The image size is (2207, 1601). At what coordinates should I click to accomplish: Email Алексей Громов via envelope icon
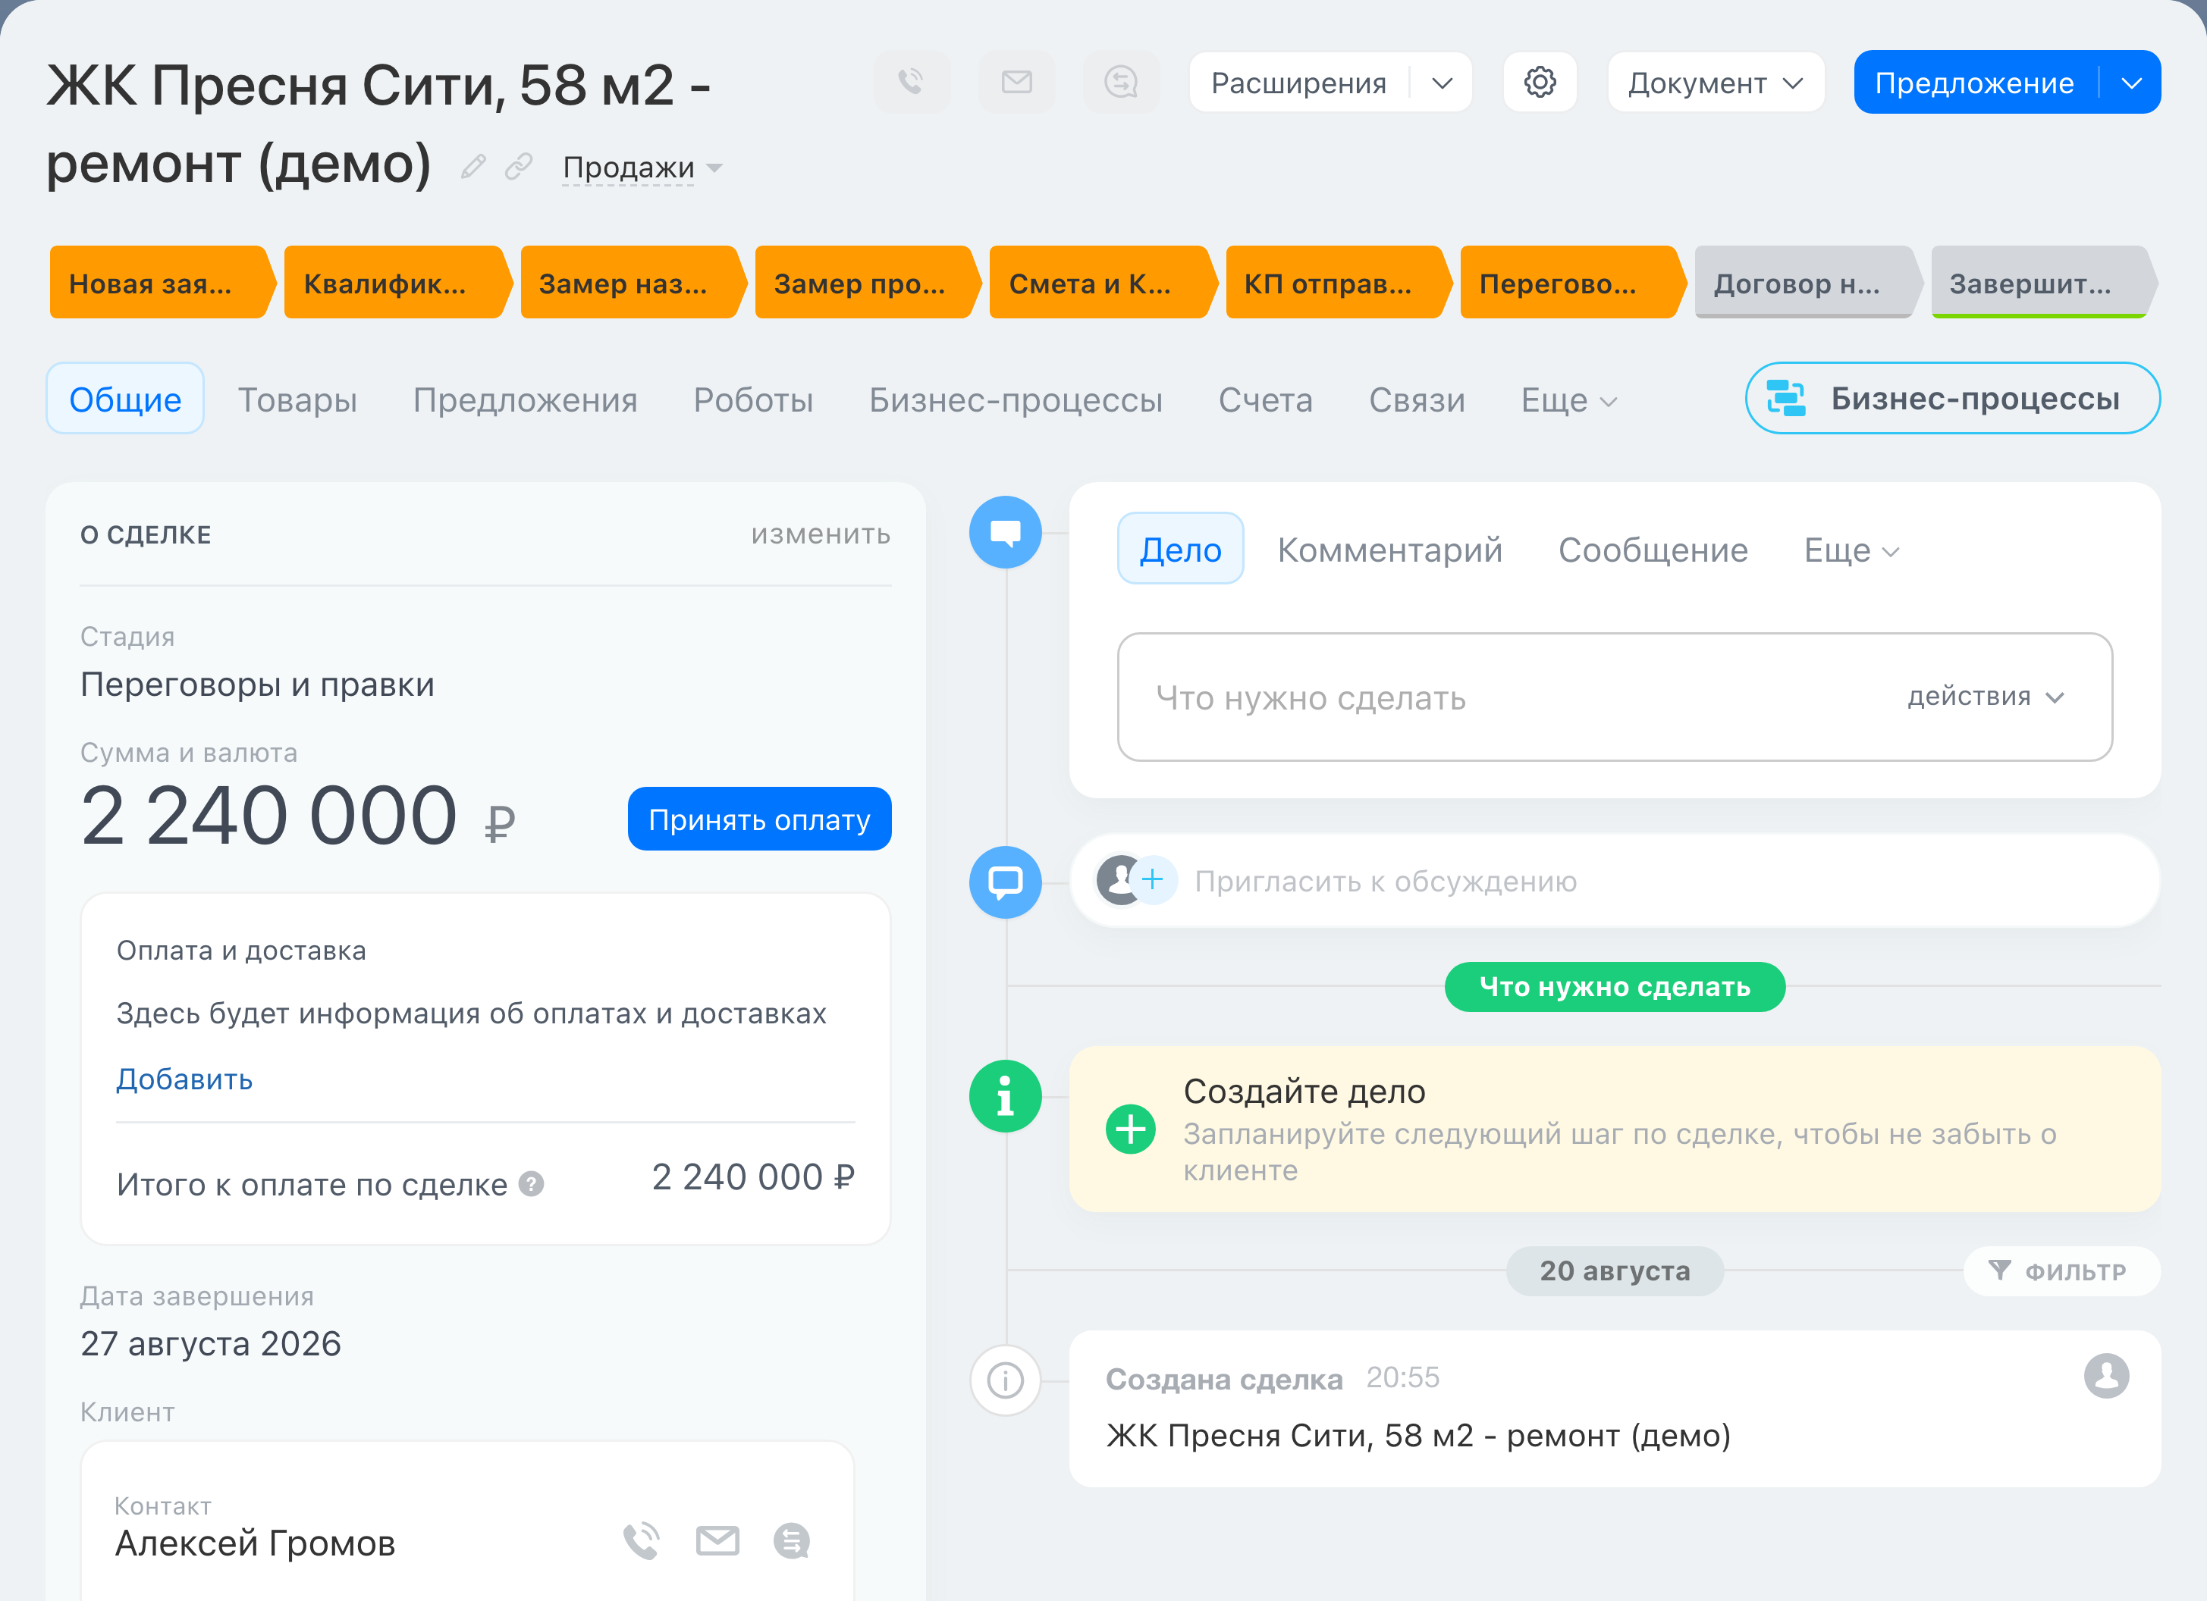717,1540
